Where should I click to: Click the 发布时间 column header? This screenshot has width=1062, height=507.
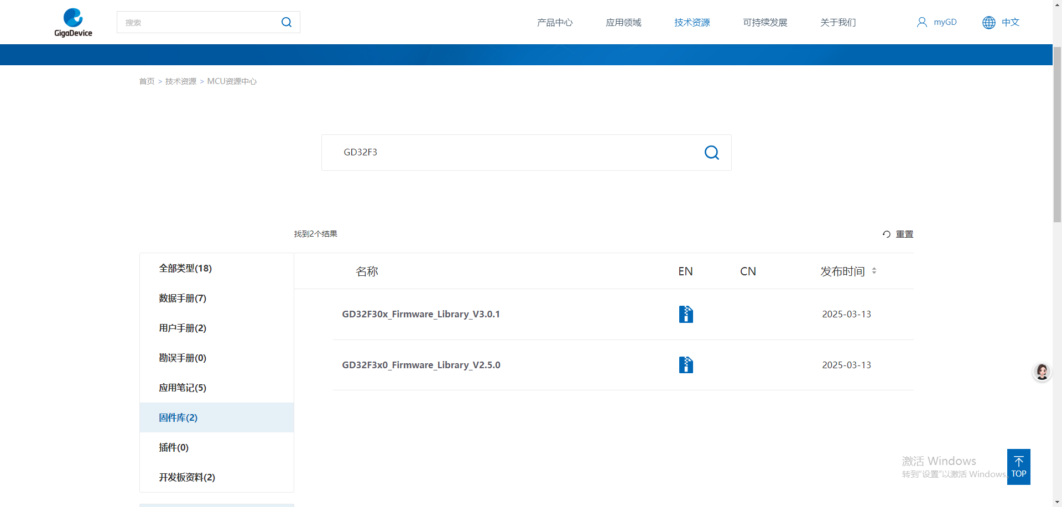842,271
